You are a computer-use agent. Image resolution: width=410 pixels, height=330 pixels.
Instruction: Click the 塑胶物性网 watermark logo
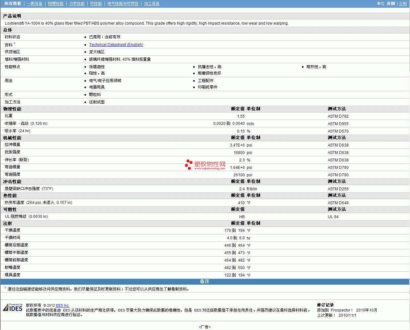pos(205,165)
